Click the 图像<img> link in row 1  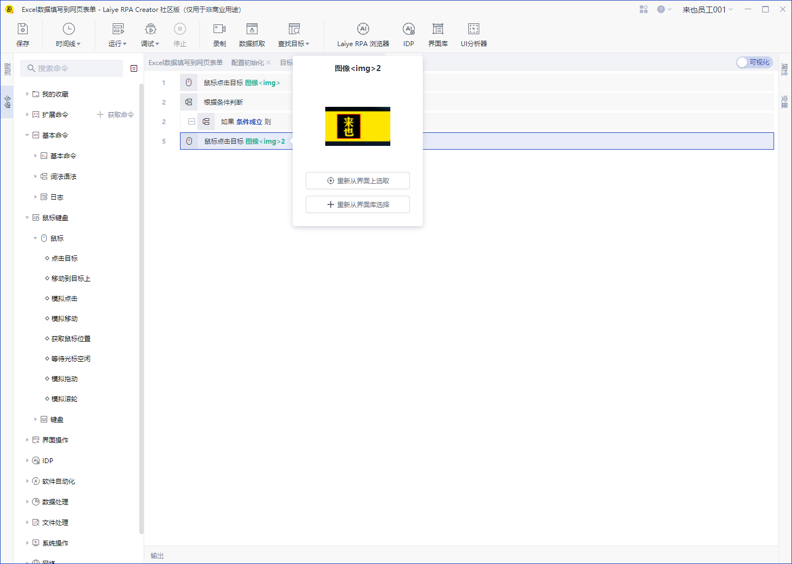(262, 82)
